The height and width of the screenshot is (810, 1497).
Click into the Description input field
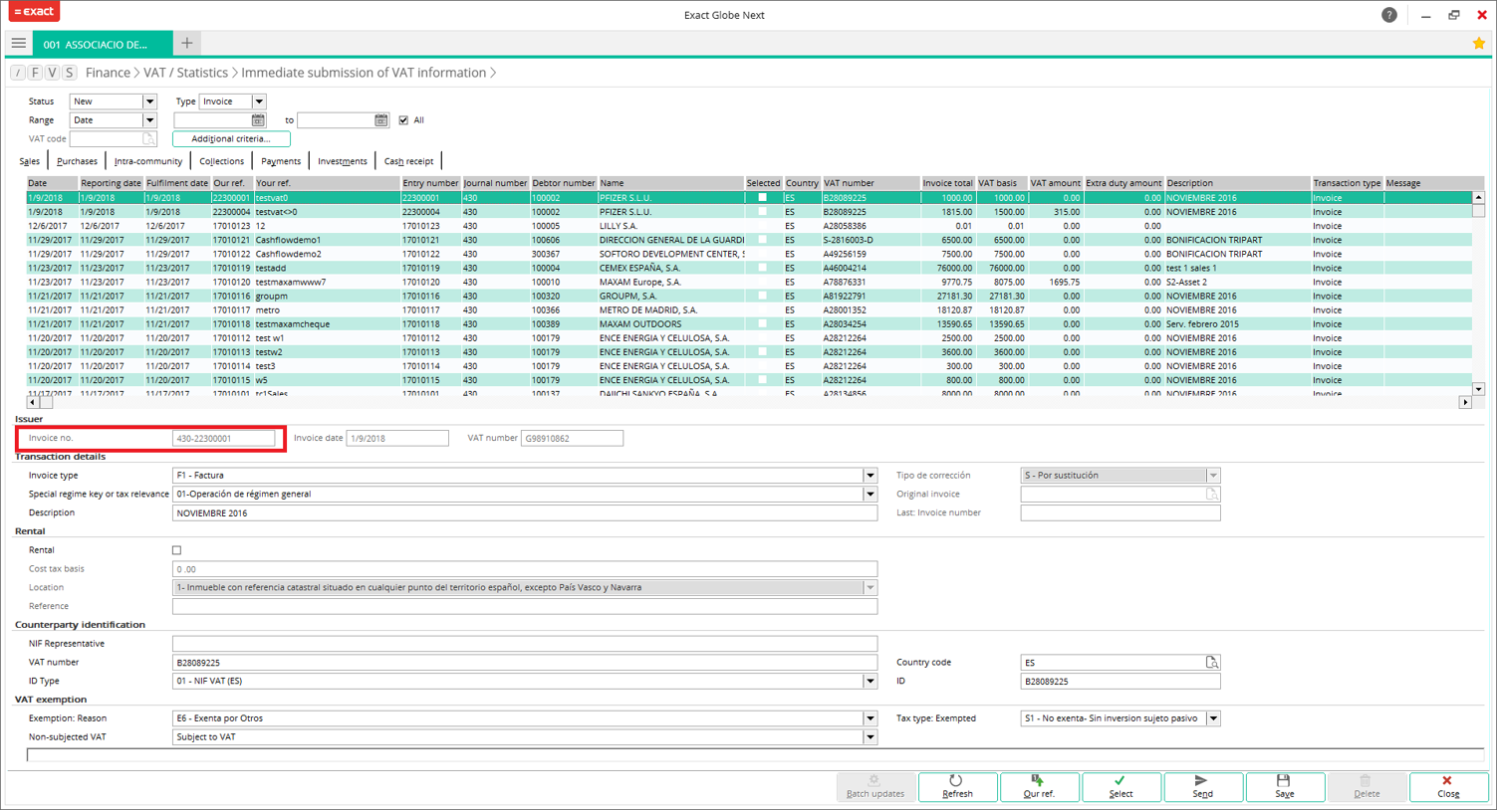(525, 513)
